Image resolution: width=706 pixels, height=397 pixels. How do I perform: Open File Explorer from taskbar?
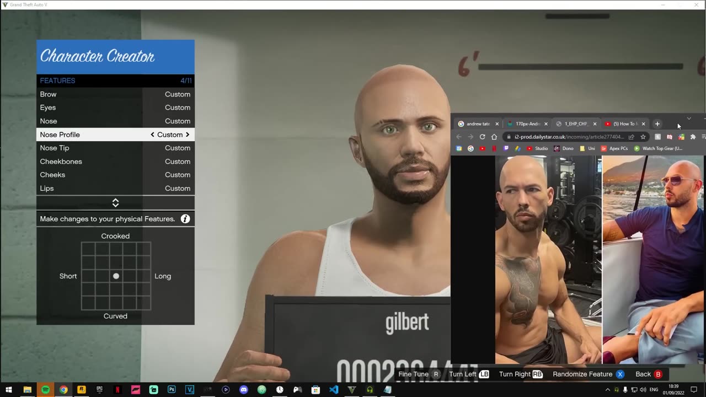point(27,390)
